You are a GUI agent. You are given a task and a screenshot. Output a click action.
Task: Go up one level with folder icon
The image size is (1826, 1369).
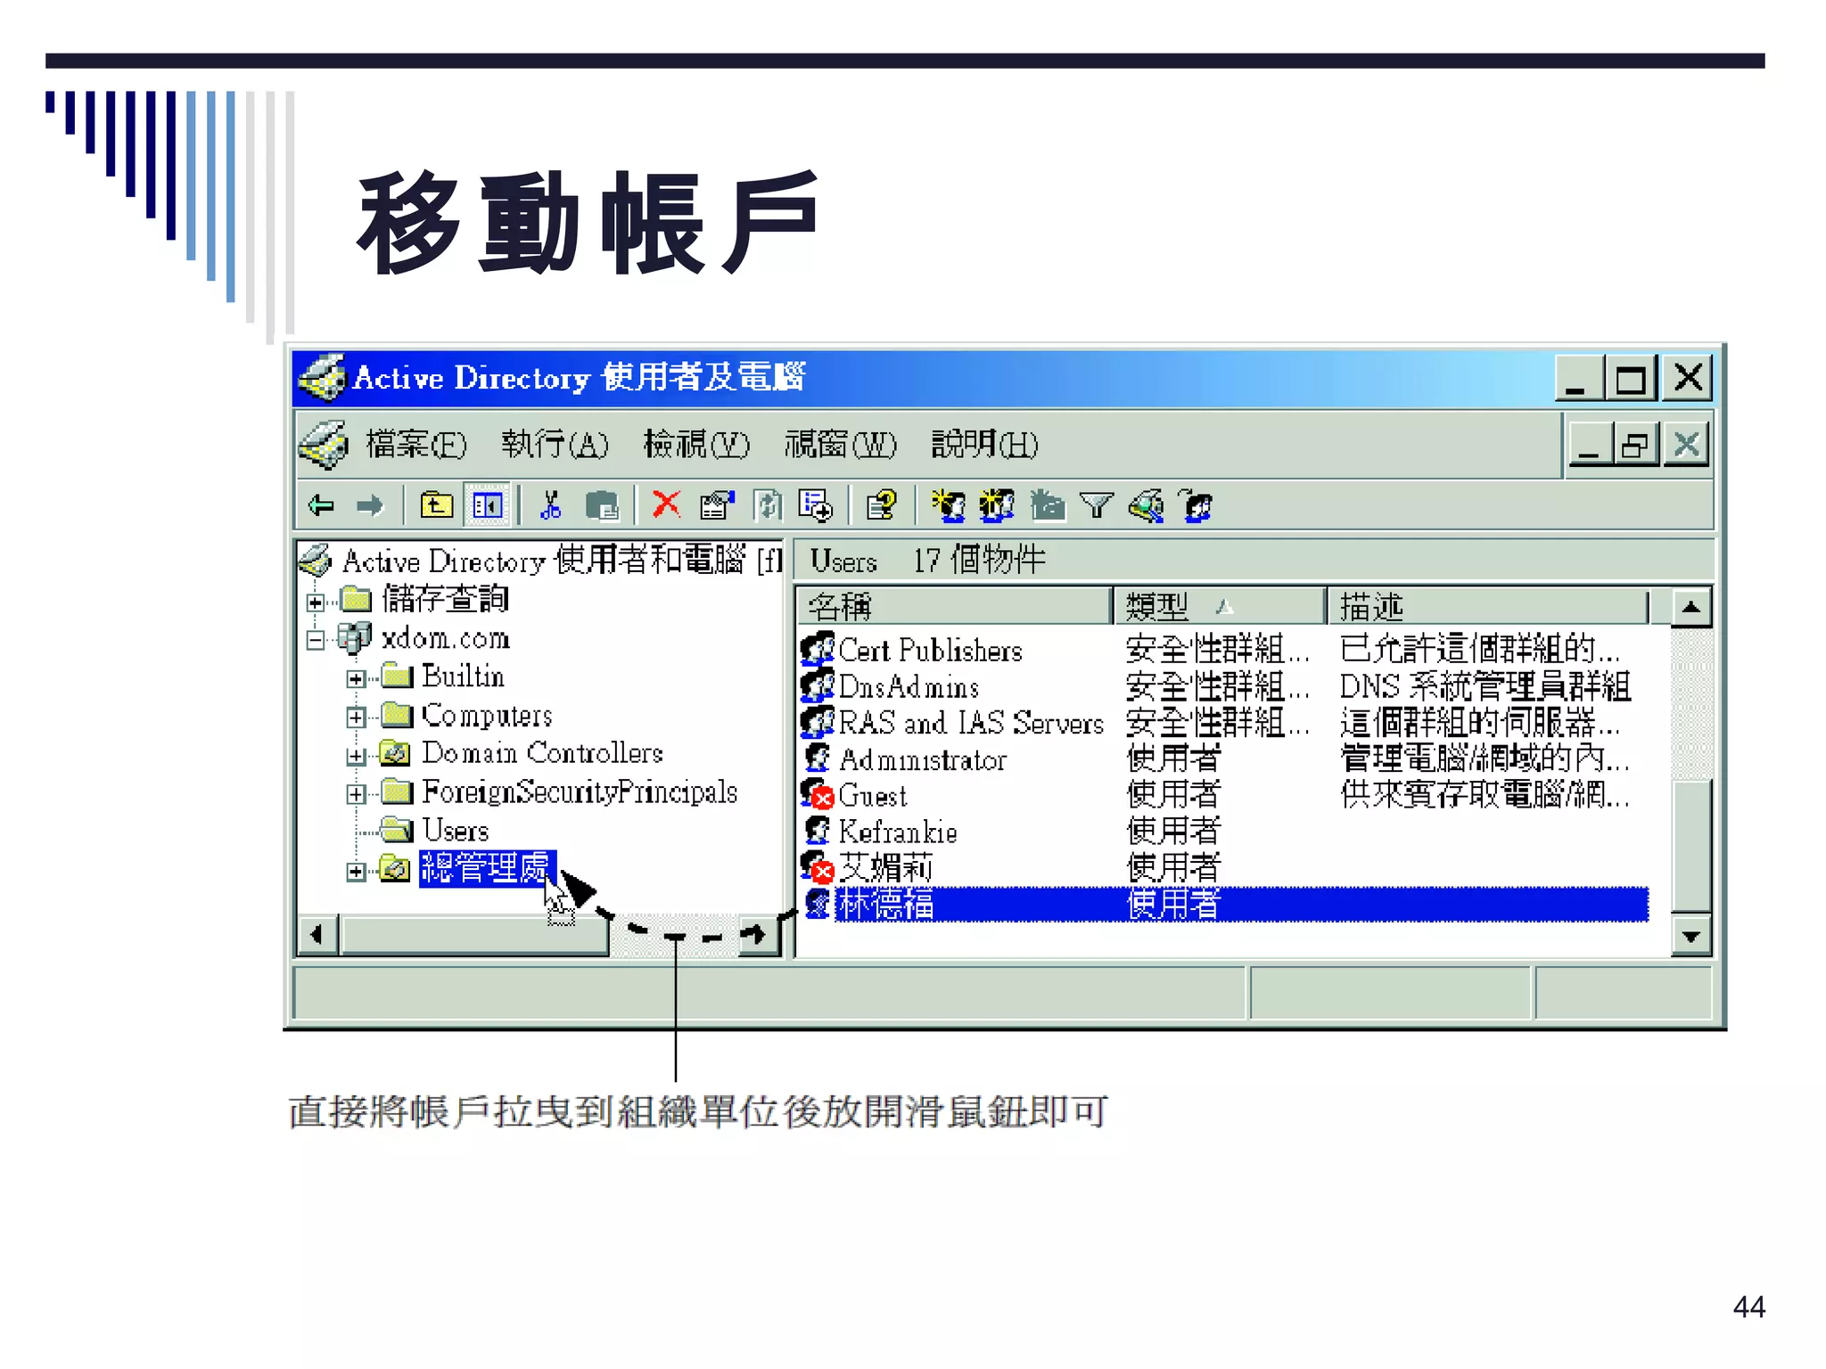point(436,506)
